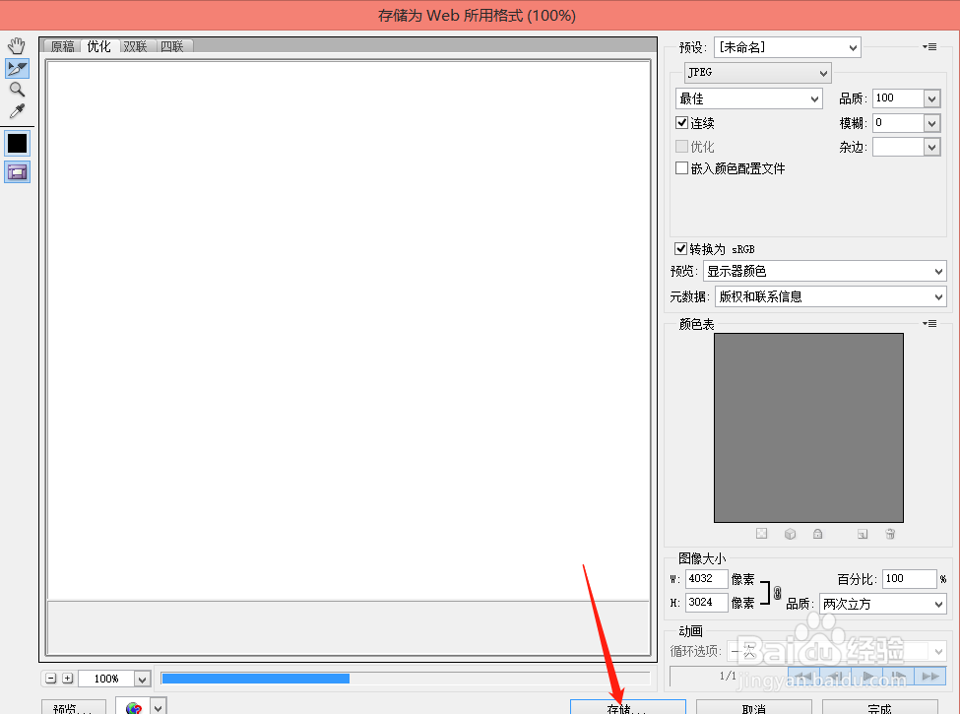Open the 元数据 metadata dropdown

click(x=831, y=297)
